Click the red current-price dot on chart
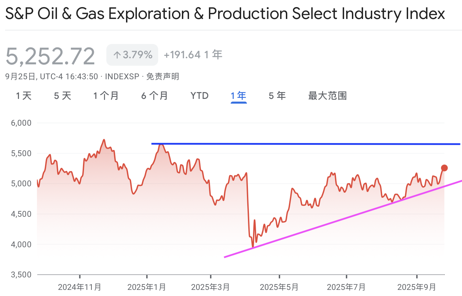Image resolution: width=462 pixels, height=296 pixels. (x=444, y=168)
